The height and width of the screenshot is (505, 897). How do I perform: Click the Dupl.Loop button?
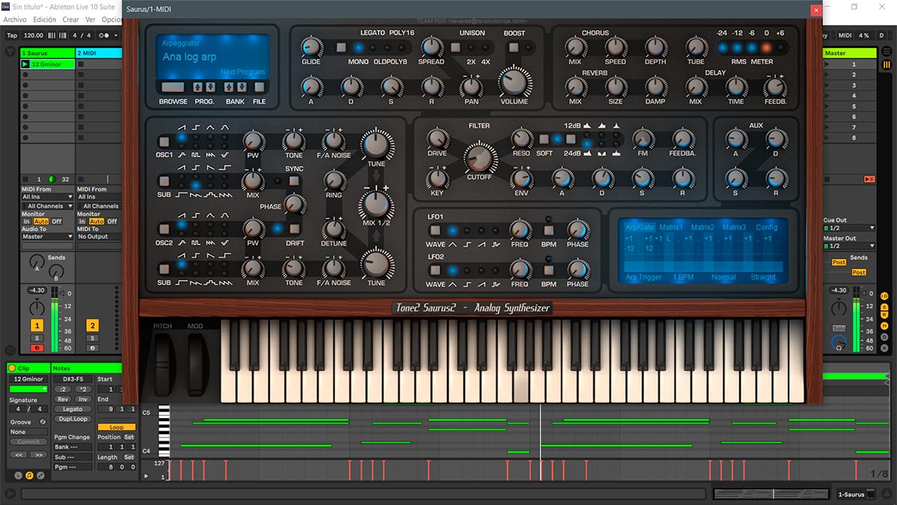[73, 419]
